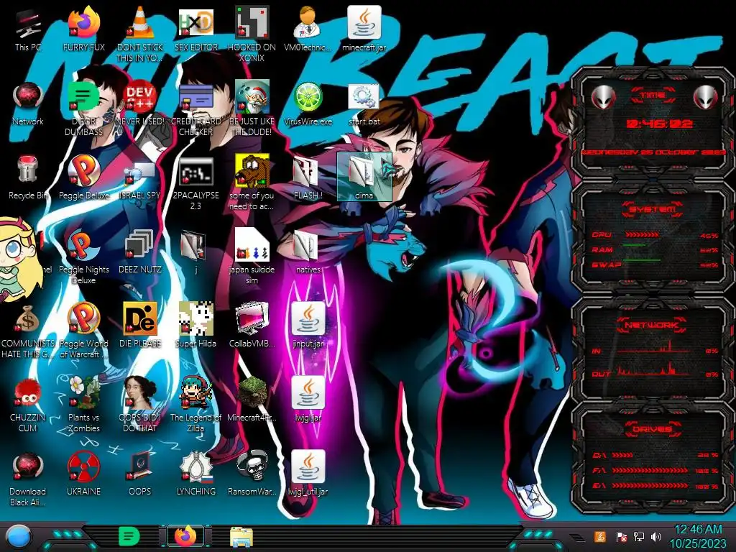Viewport: 736px width, 552px height.
Task: Click the volume speaker tray icon
Action: [x=656, y=536]
